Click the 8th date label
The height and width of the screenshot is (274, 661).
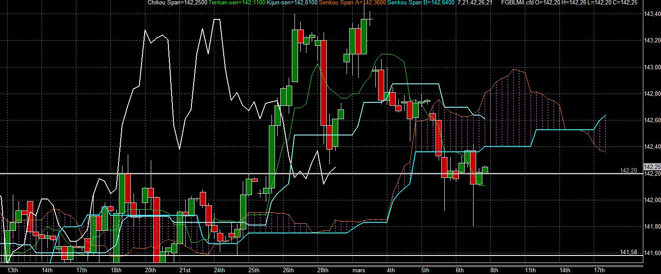[x=494, y=270]
